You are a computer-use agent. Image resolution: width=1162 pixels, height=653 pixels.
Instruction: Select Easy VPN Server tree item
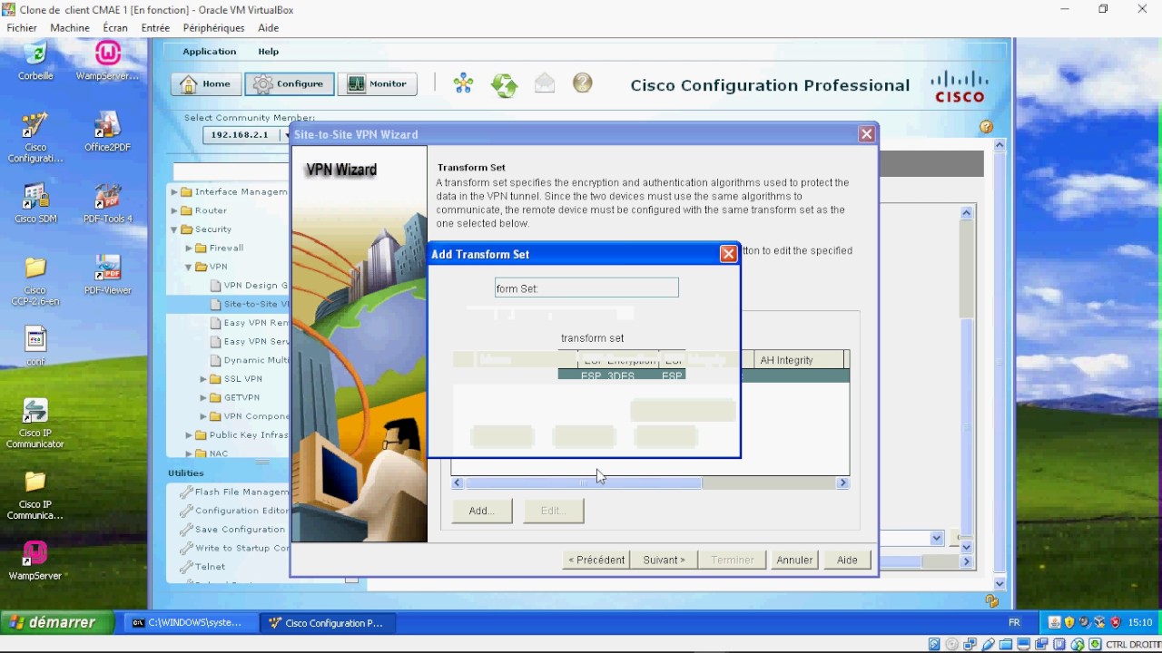pyautogui.click(x=250, y=342)
